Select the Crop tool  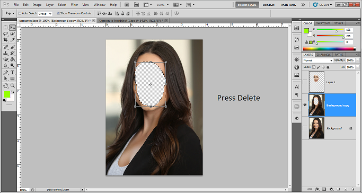tap(5, 40)
